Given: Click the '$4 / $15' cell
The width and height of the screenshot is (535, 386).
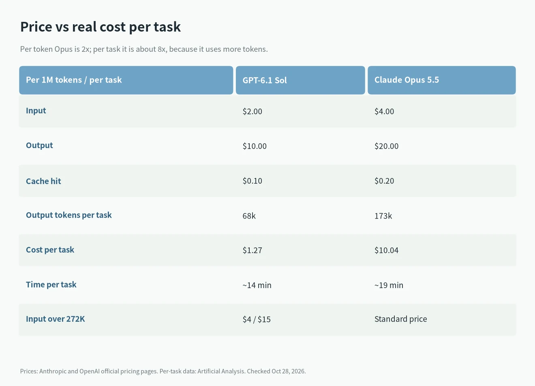Looking at the screenshot, I should pyautogui.click(x=257, y=319).
